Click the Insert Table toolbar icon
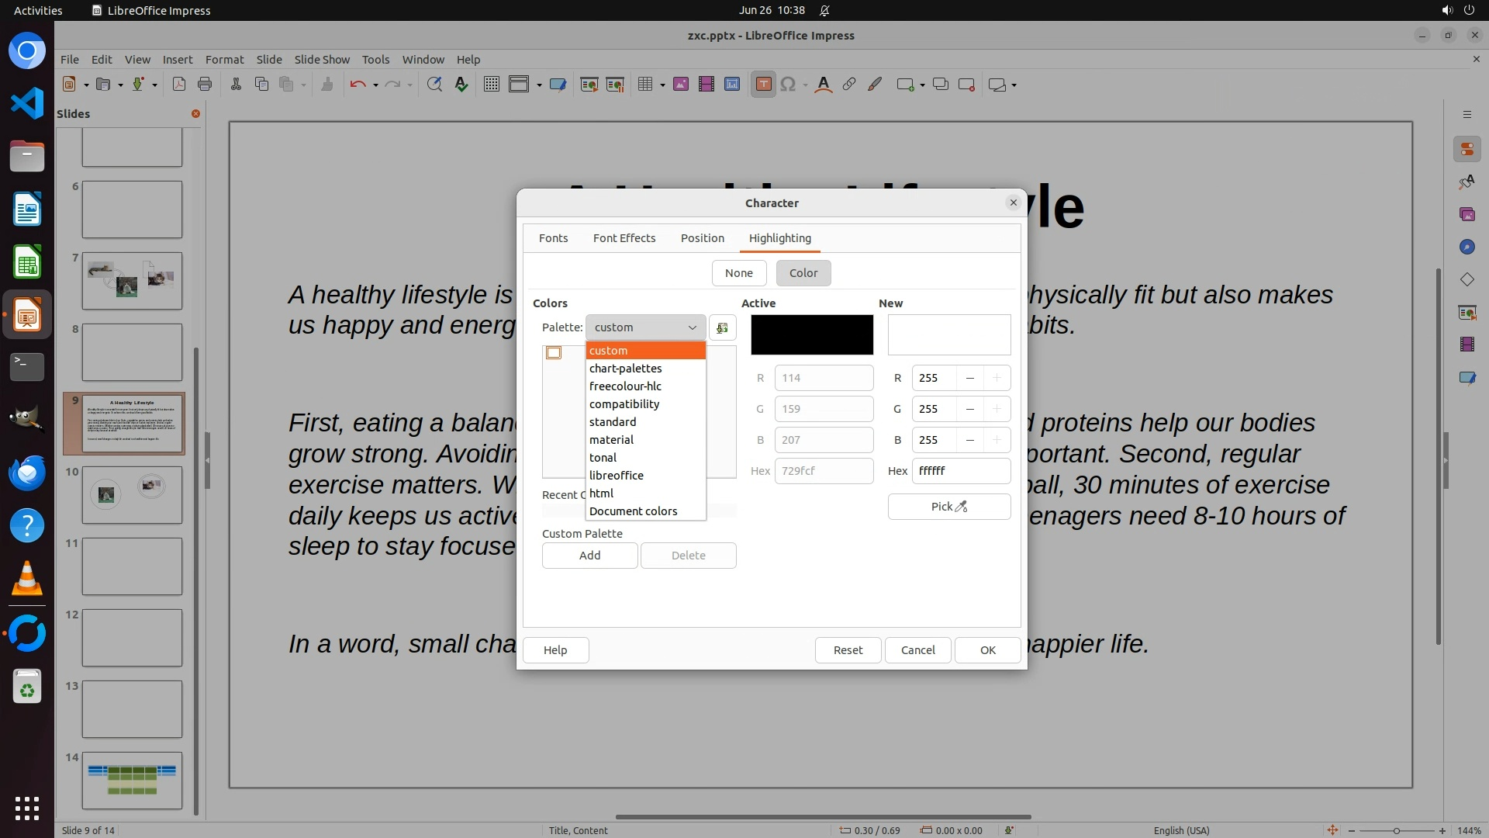1489x838 pixels. pos(644,85)
